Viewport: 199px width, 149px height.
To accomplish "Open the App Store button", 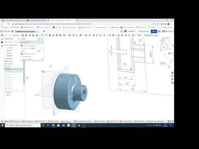I will click(x=130, y=31).
